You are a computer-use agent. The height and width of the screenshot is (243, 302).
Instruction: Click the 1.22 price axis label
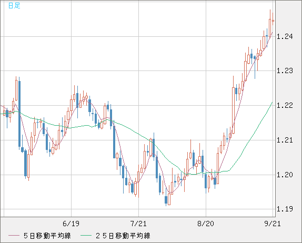click(285, 105)
